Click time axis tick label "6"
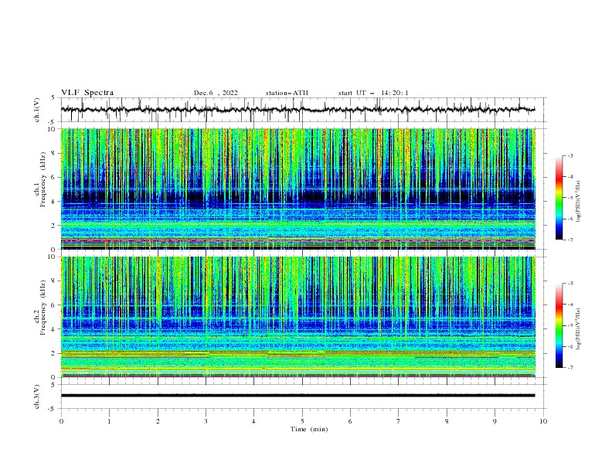The width and height of the screenshot is (612, 473). pos(350,421)
